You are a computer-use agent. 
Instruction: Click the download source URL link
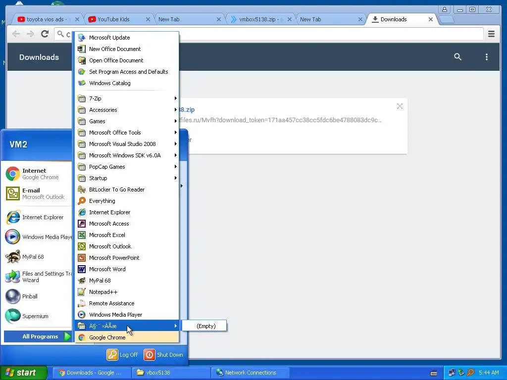click(280, 120)
